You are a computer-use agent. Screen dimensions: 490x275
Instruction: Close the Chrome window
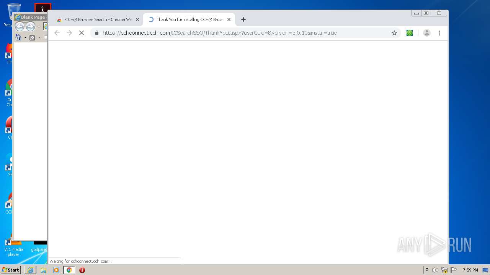pyautogui.click(x=439, y=13)
